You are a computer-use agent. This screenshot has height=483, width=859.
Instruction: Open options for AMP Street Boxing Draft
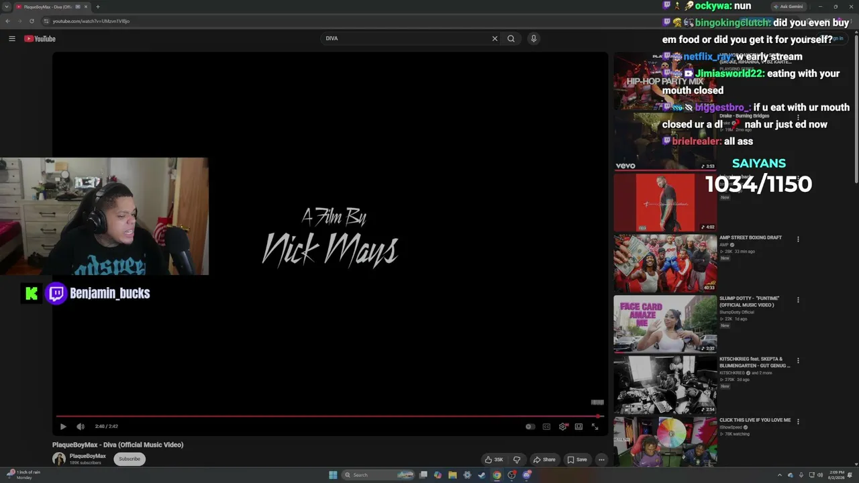pos(798,239)
